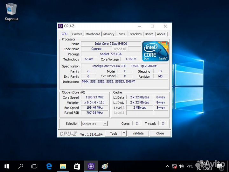Click the CPU-Z title bar app icon
The width and height of the screenshot is (229, 172).
point(60,26)
